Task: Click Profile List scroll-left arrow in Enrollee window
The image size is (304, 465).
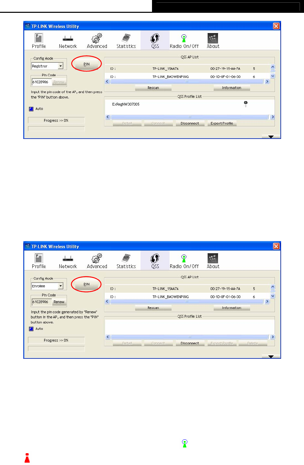Action: point(108,337)
